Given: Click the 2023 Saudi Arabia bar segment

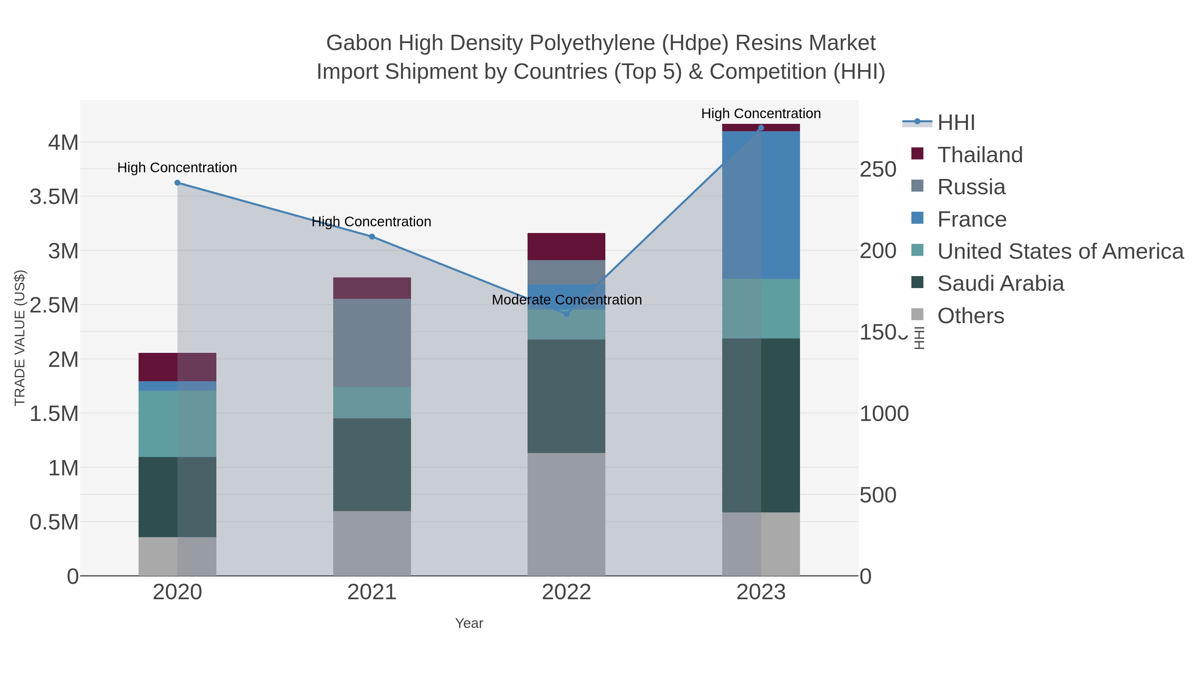Looking at the screenshot, I should click(761, 426).
